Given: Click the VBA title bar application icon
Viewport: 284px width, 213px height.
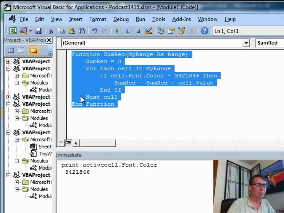Looking at the screenshot, I should tap(7, 7).
